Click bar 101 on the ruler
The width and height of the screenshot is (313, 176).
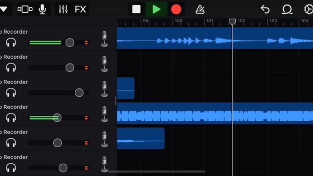(210, 21)
